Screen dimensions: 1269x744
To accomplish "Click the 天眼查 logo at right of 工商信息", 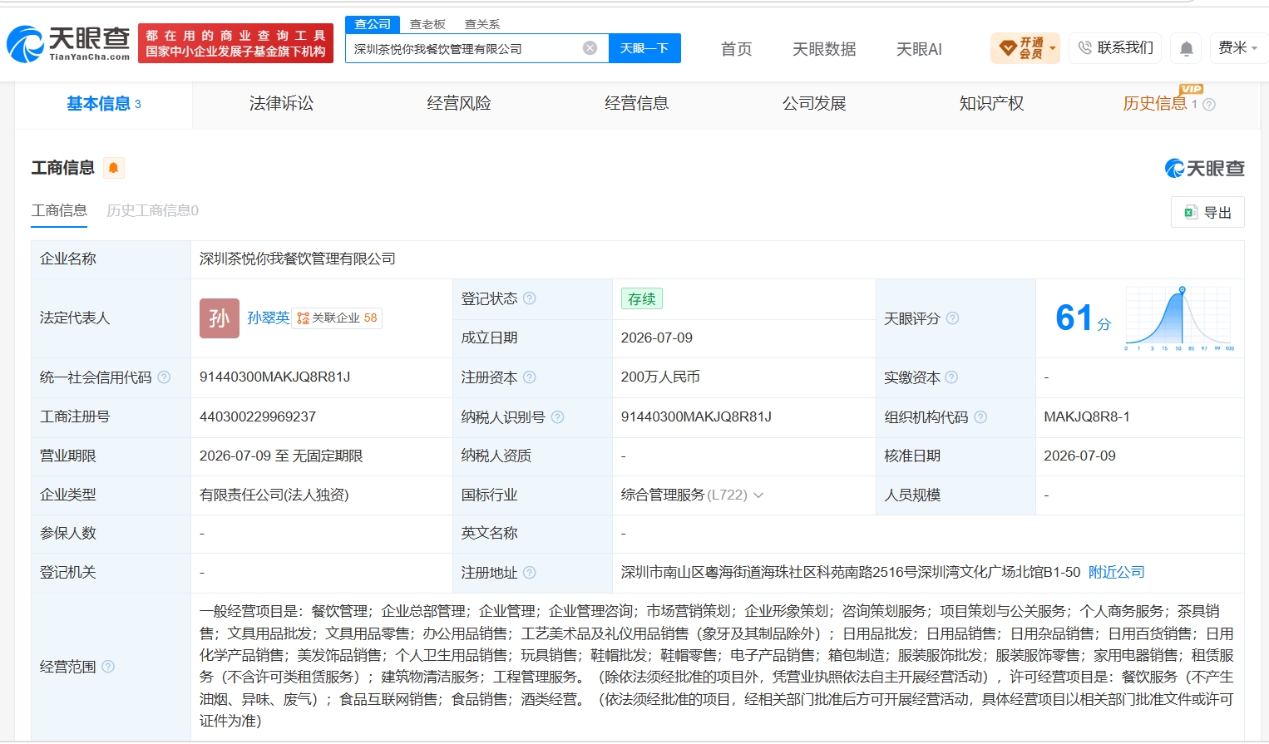I will coord(1204,168).
